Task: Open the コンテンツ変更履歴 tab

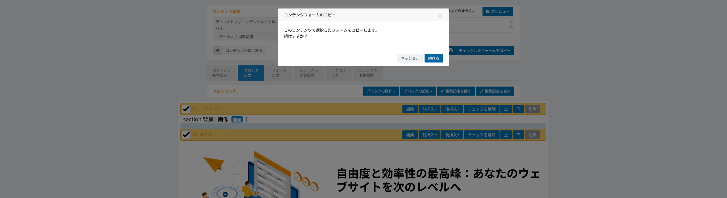Action: coord(368,73)
